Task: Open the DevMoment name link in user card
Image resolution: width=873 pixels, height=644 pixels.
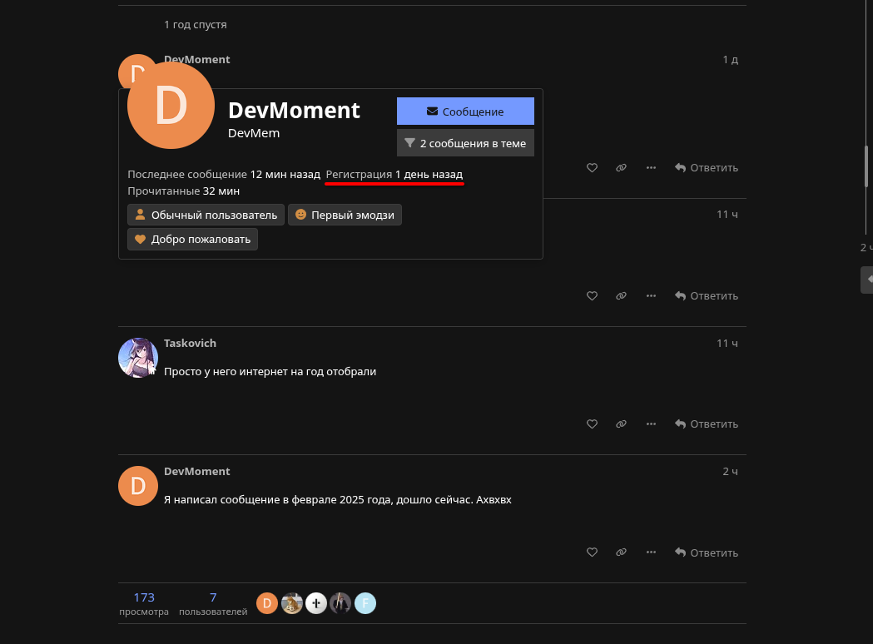Action: click(x=294, y=110)
